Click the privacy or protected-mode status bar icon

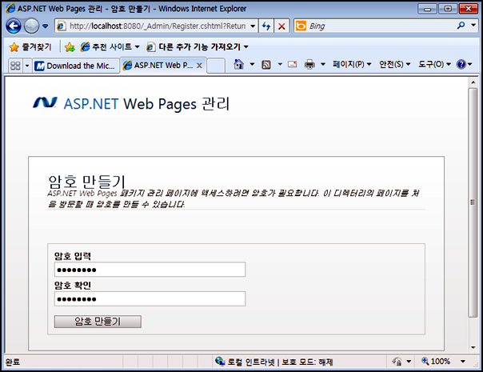[x=397, y=362]
